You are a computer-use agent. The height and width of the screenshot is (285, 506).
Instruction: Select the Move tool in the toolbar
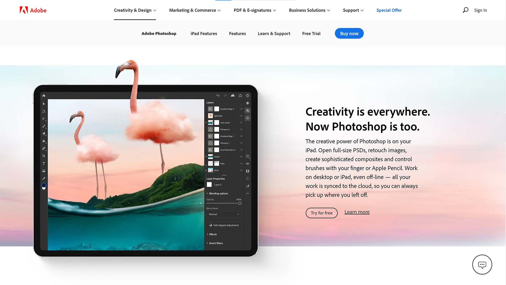pos(44,104)
